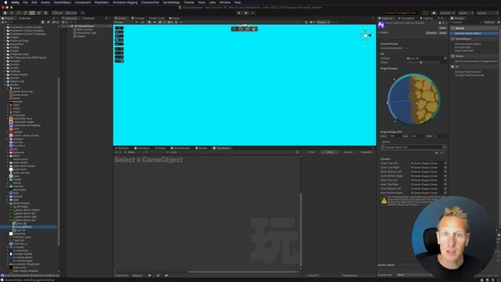Select the Scale tool in toolbar
This screenshot has width=501, height=282.
[x=25, y=13]
